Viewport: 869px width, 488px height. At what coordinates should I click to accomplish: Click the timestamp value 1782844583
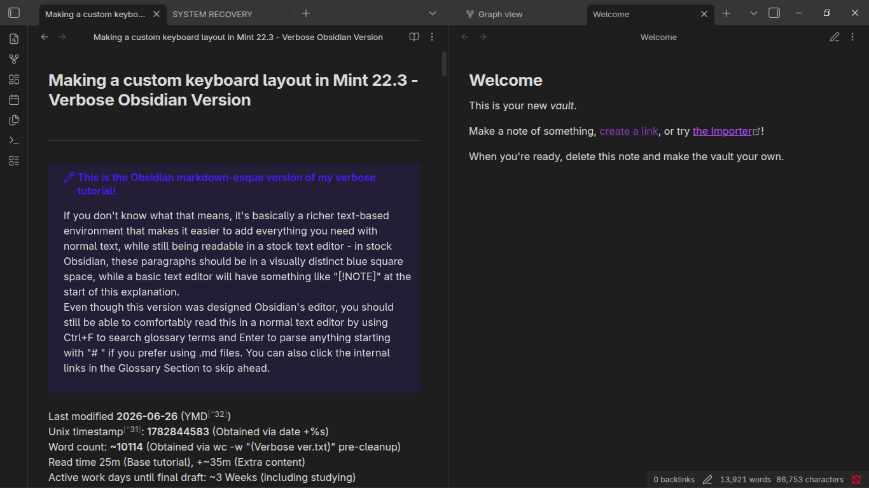click(178, 432)
